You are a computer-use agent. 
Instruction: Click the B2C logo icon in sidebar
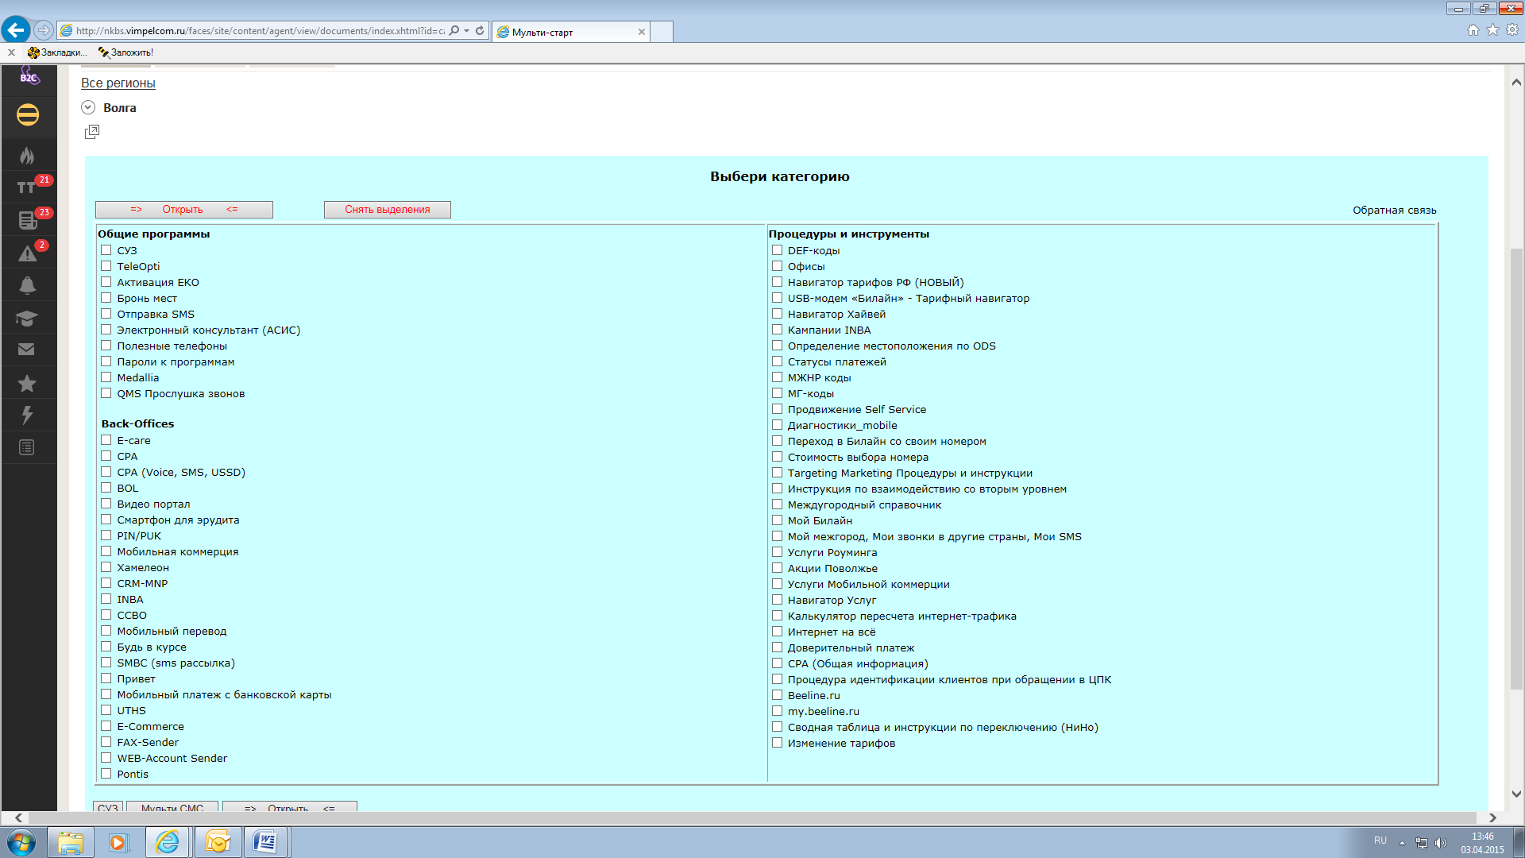click(29, 76)
